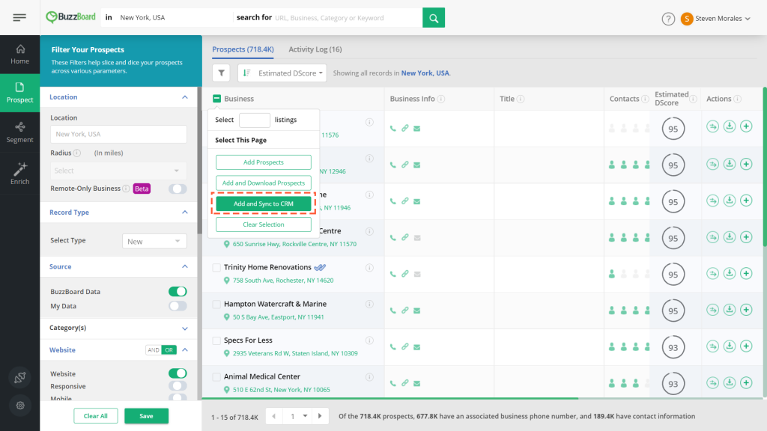Screen dimensions: 767x431
Task: Click the search for keyword field
Action: (x=346, y=18)
